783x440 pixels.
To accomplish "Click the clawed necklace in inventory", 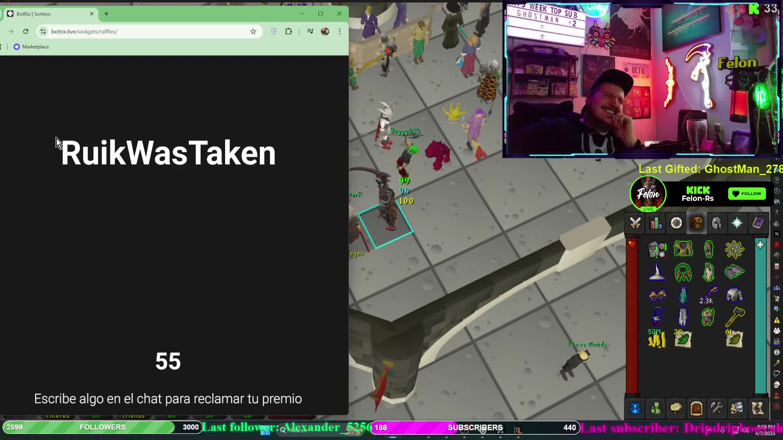I will click(683, 272).
